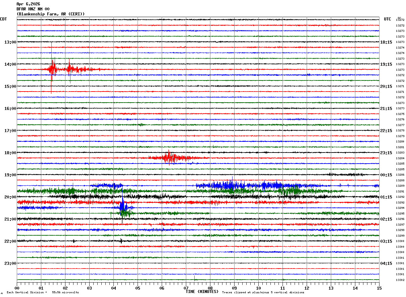Click the 15 minute axis tick label
The height and width of the screenshot is (297, 406).
(379, 288)
